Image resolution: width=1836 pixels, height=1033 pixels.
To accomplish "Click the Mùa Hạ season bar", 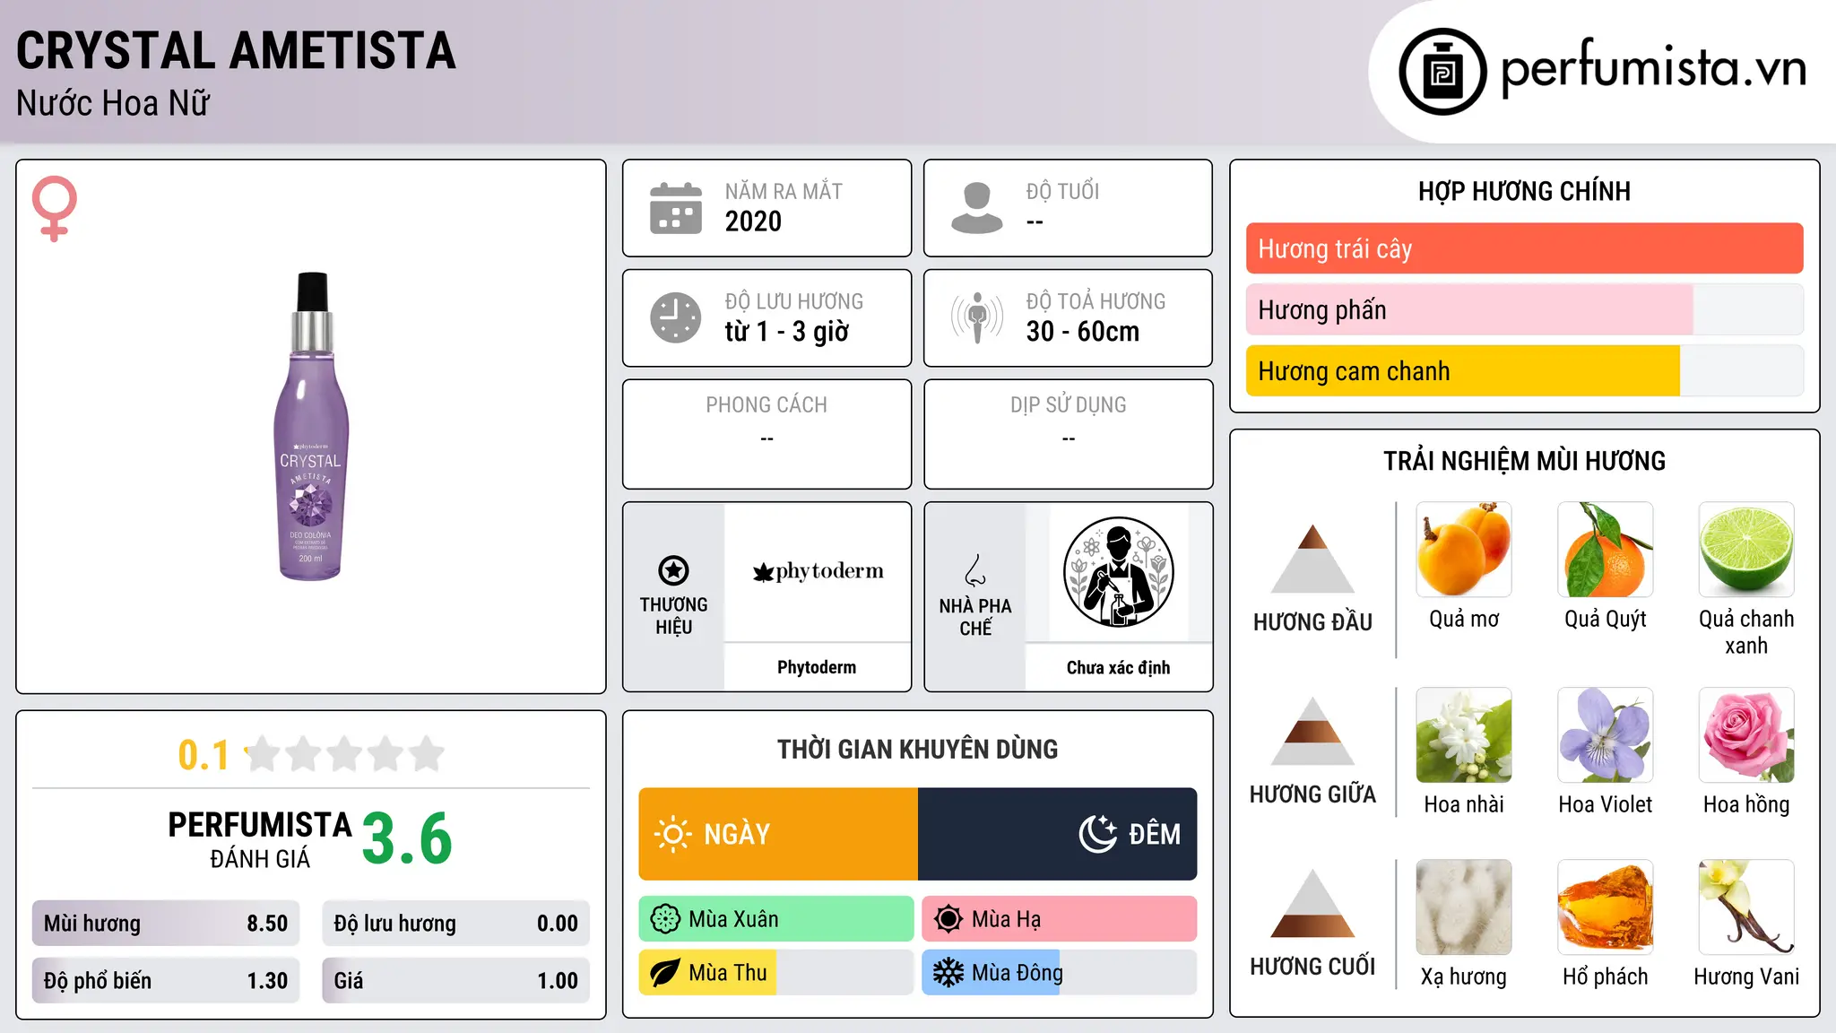I will (1060, 919).
